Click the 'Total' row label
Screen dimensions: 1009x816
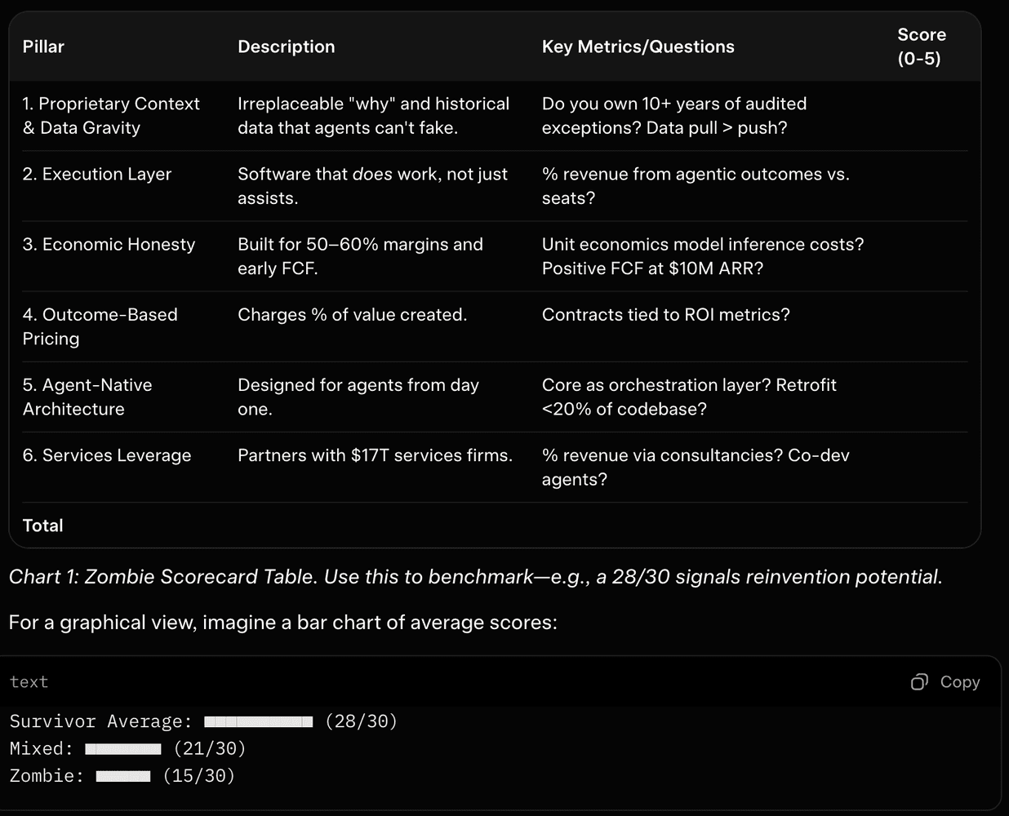(43, 526)
